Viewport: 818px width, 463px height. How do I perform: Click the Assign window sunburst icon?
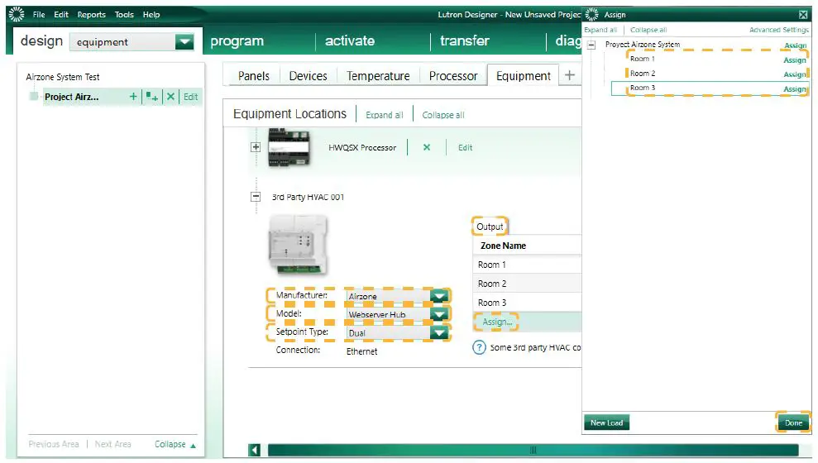[592, 15]
